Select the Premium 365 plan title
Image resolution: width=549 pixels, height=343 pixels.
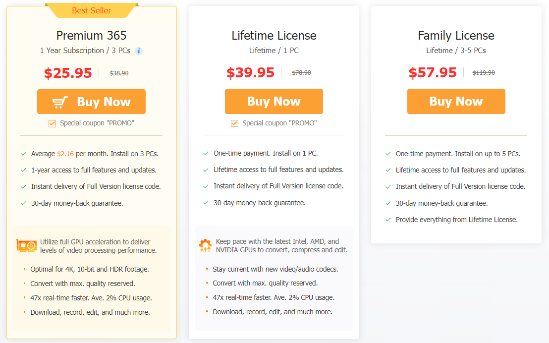(x=91, y=36)
